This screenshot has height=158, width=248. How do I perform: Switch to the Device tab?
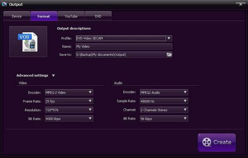[x=17, y=16]
